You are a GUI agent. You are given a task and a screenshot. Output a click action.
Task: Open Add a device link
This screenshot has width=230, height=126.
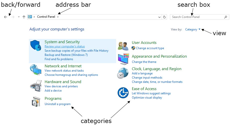(53, 91)
